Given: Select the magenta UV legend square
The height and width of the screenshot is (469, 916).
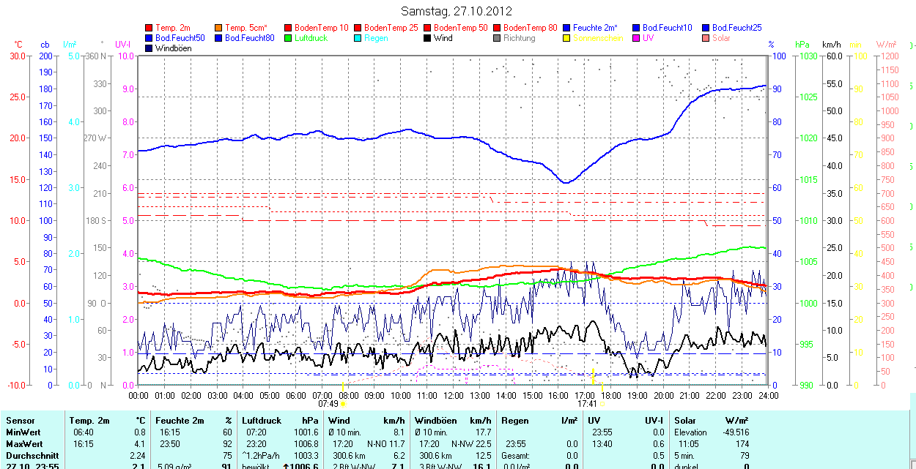Looking at the screenshot, I should click(x=637, y=38).
